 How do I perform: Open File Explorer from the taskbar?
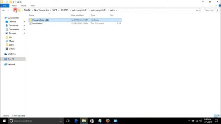point(84,121)
